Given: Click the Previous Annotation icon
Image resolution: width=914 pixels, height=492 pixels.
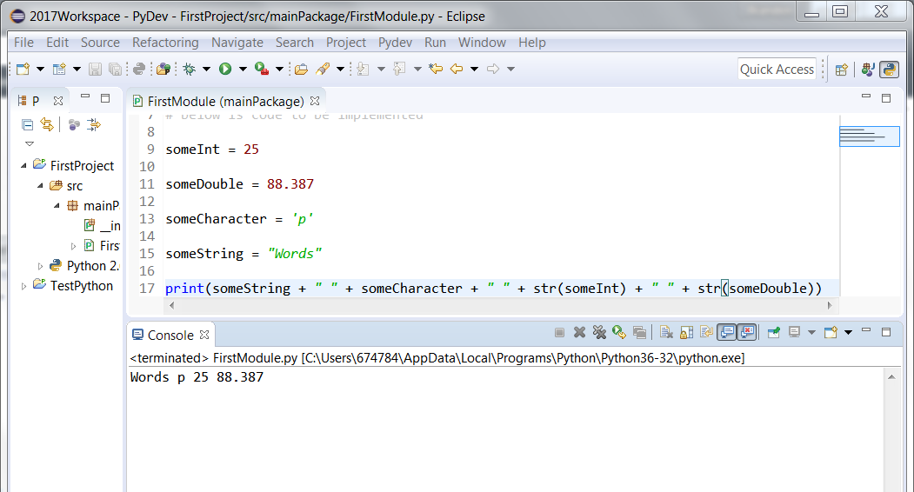Looking at the screenshot, I should point(399,69).
